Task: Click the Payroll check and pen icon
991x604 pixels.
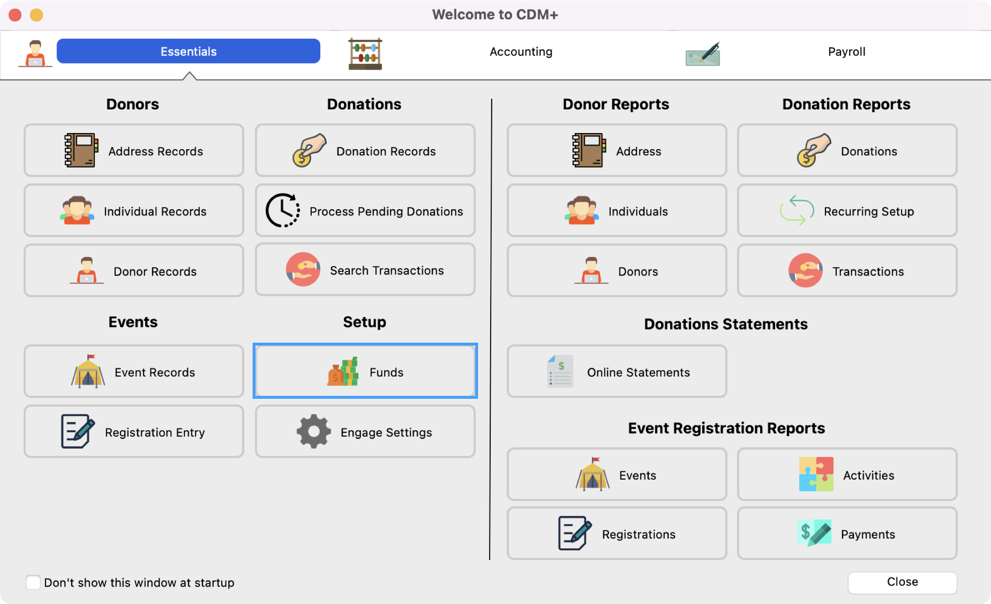Action: click(x=703, y=53)
